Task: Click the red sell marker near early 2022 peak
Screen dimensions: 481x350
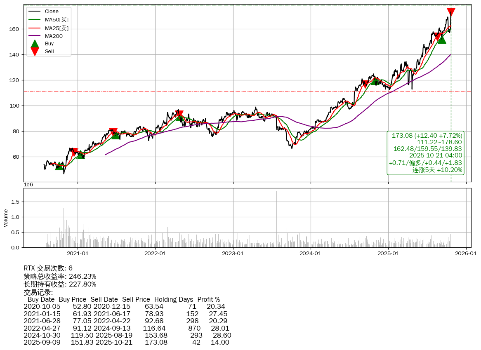Action: point(179,114)
